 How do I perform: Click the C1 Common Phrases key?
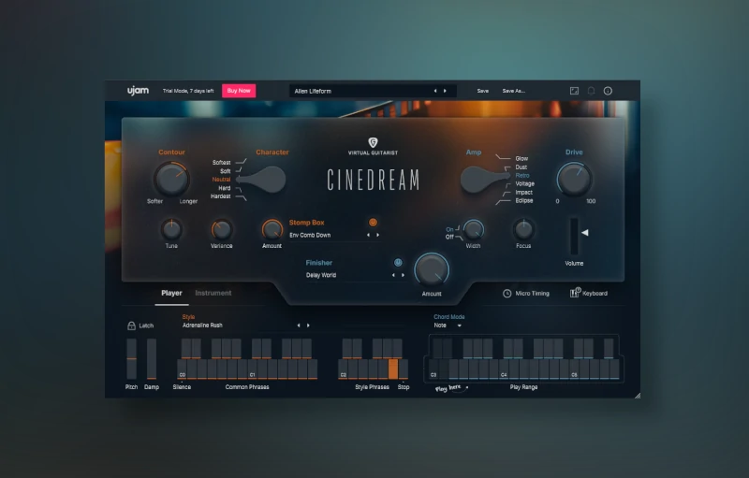[x=252, y=369]
